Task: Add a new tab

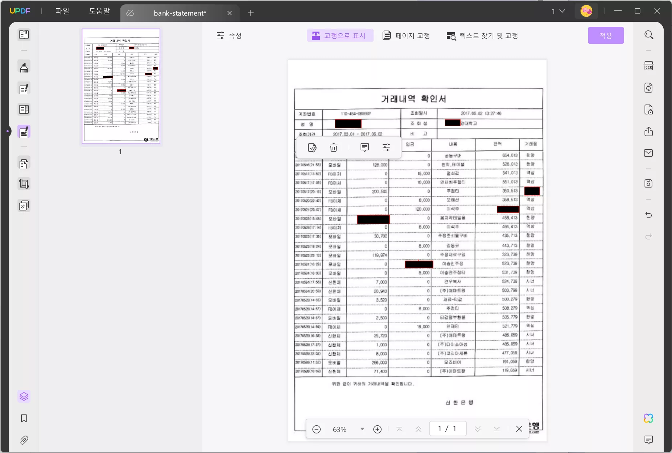Action: pyautogui.click(x=251, y=13)
